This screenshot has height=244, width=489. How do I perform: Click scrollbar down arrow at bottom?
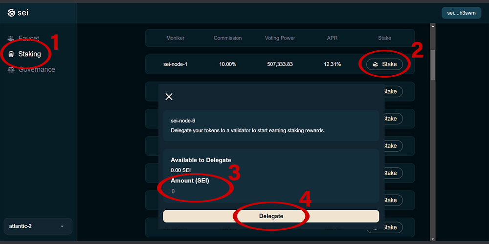click(x=433, y=239)
